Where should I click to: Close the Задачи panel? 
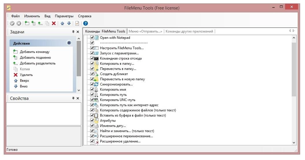(x=78, y=32)
